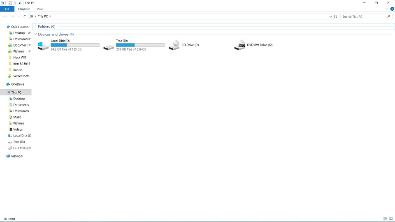Select the Troc (D:) drive icon
The image size is (395, 222).
109,46
